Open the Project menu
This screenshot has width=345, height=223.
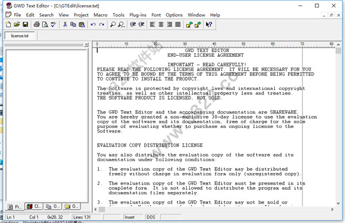[81, 15]
